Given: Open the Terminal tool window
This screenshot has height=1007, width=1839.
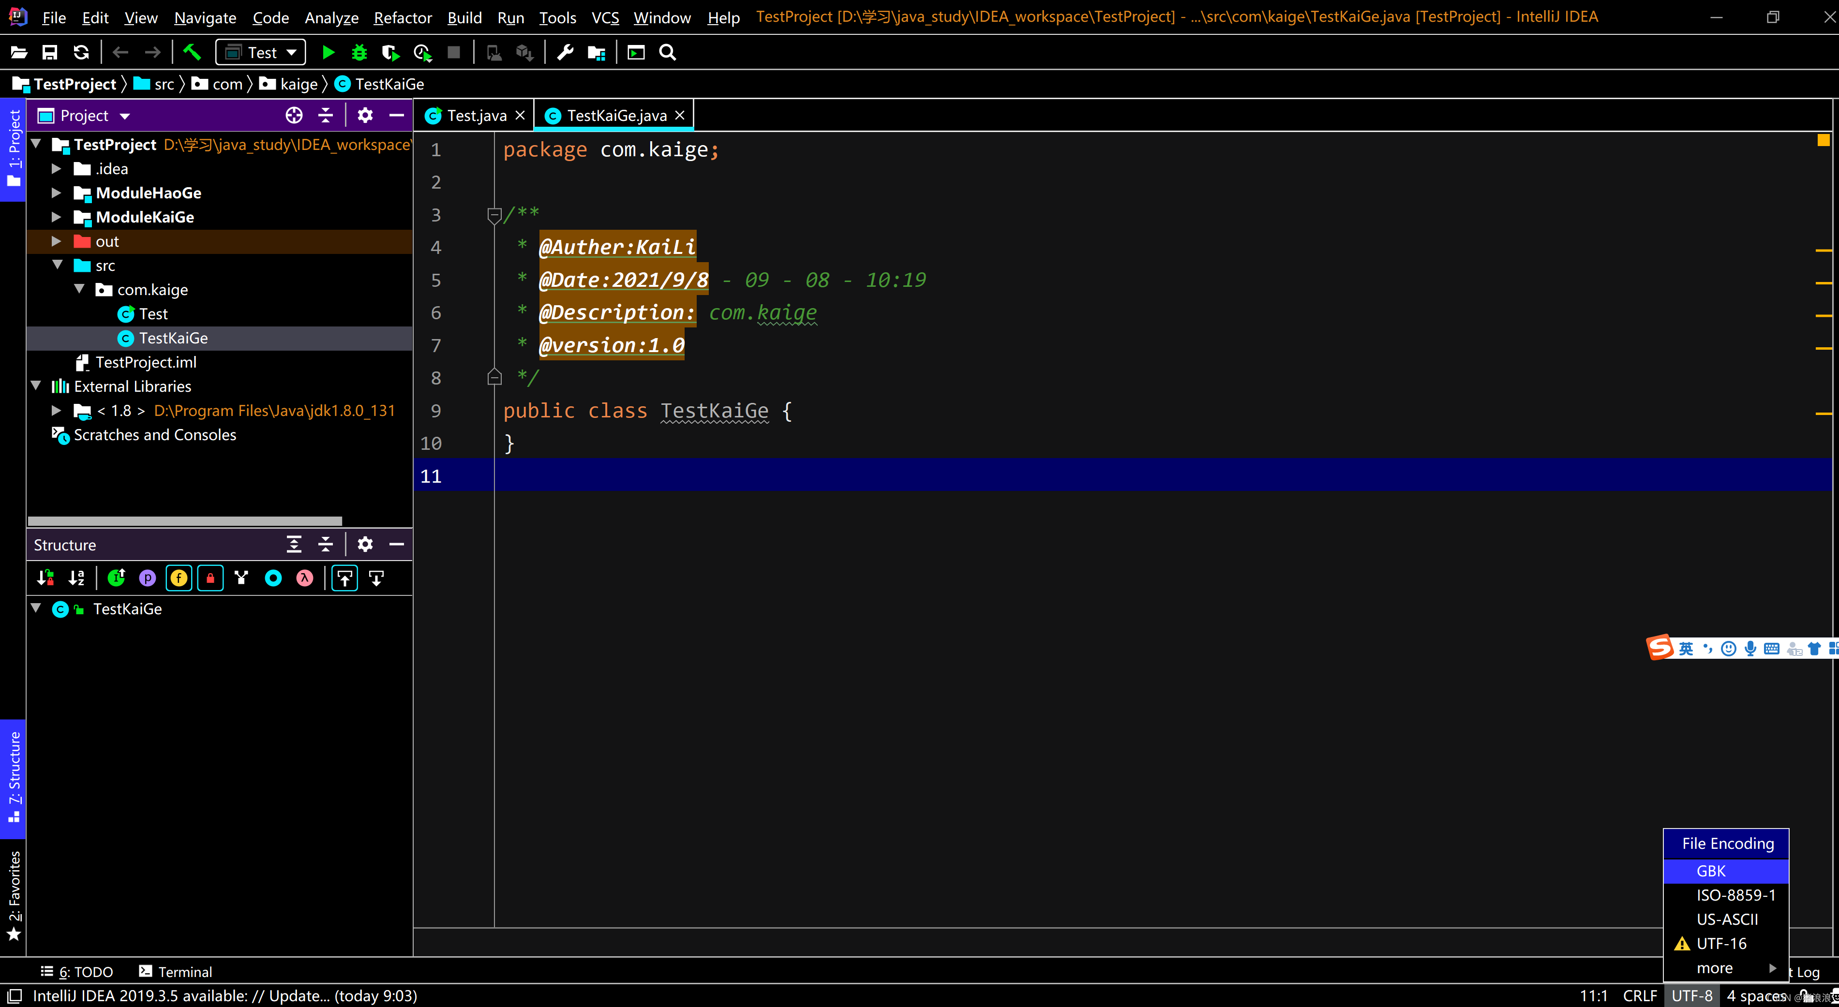Looking at the screenshot, I should tap(176, 971).
